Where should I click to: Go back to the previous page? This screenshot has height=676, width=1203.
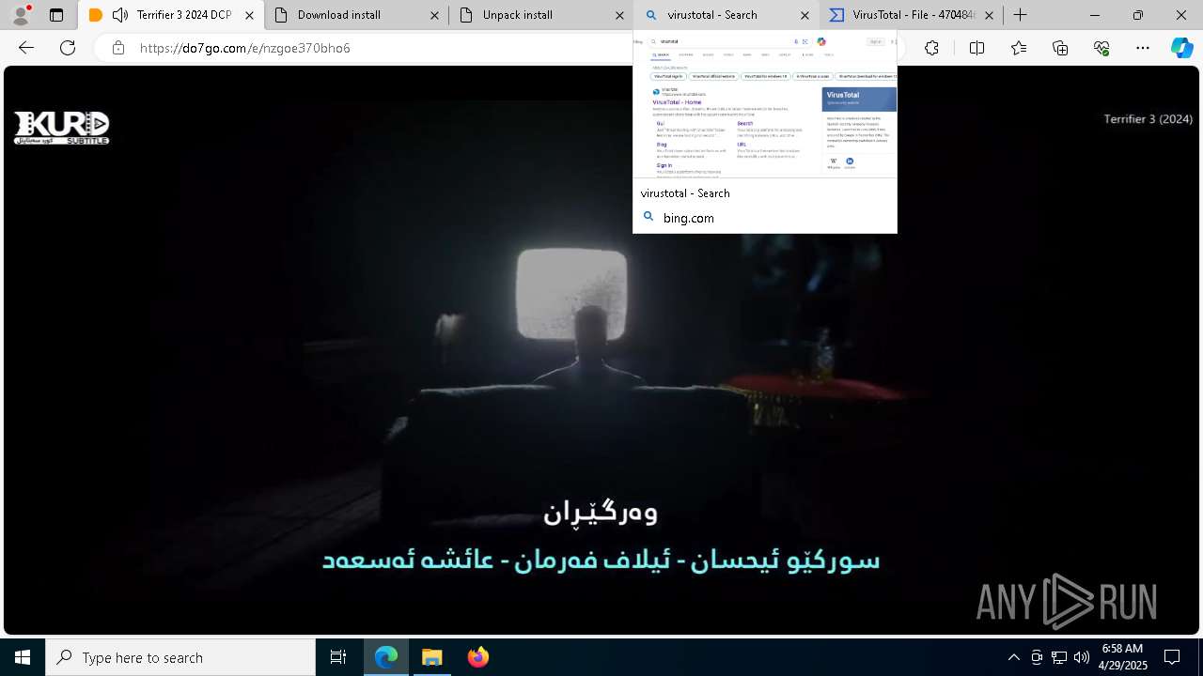(26, 48)
